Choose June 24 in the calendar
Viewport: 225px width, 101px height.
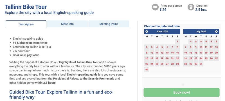point(152,64)
